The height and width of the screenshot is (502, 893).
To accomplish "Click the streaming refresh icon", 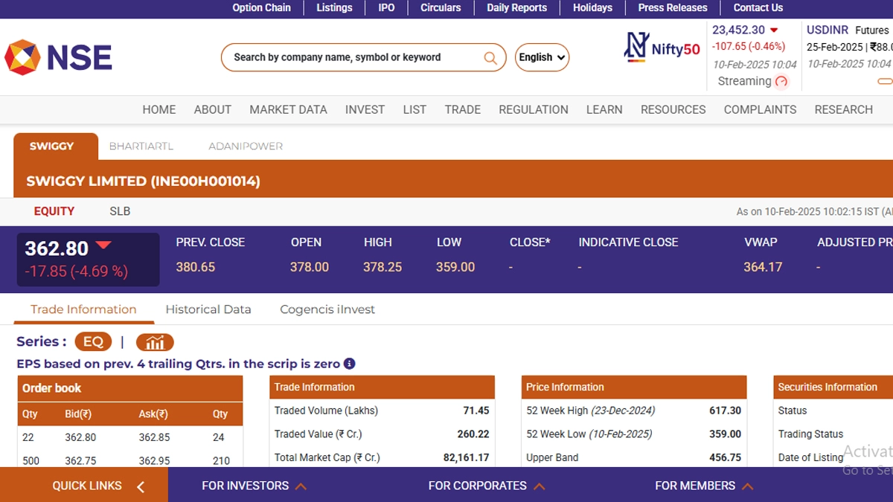I will (781, 82).
